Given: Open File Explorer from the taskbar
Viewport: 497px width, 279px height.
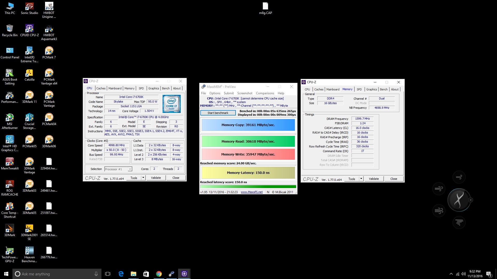Looking at the screenshot, I should pyautogui.click(x=133, y=274).
